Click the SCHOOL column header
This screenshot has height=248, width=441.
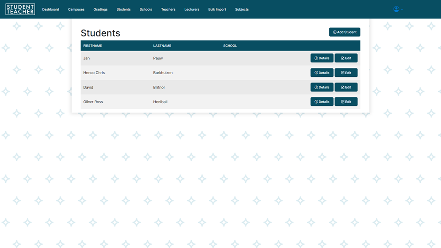point(230,45)
